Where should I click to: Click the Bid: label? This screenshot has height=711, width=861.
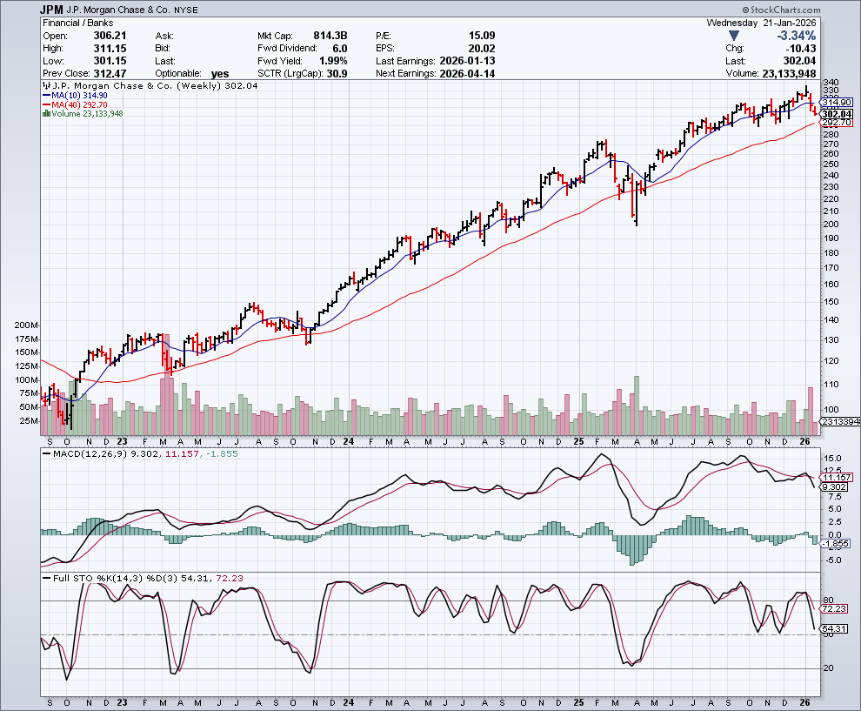tap(163, 49)
